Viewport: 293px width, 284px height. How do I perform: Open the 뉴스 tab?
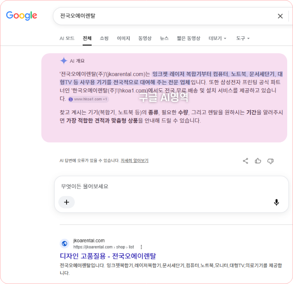coord(164,38)
